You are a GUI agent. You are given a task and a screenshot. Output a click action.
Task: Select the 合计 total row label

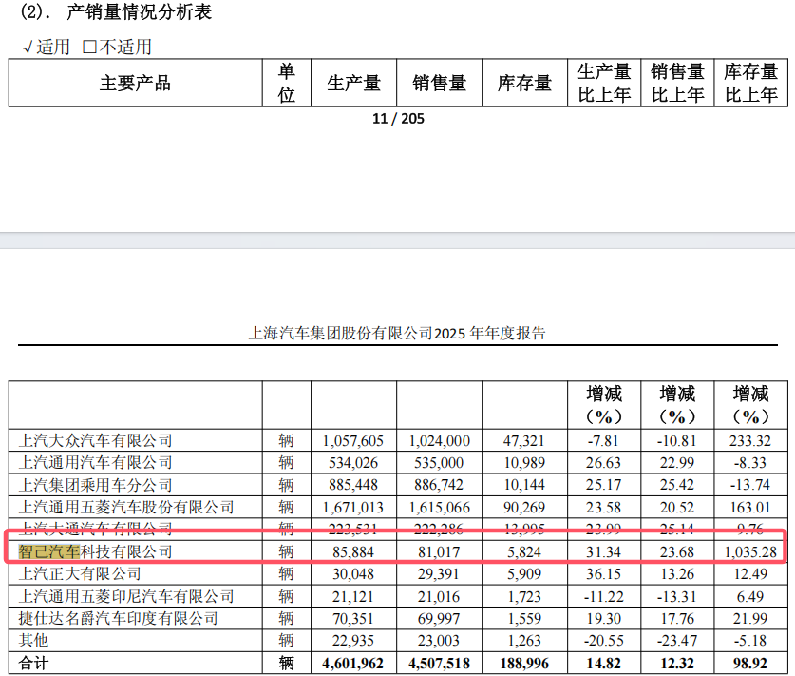[33, 664]
